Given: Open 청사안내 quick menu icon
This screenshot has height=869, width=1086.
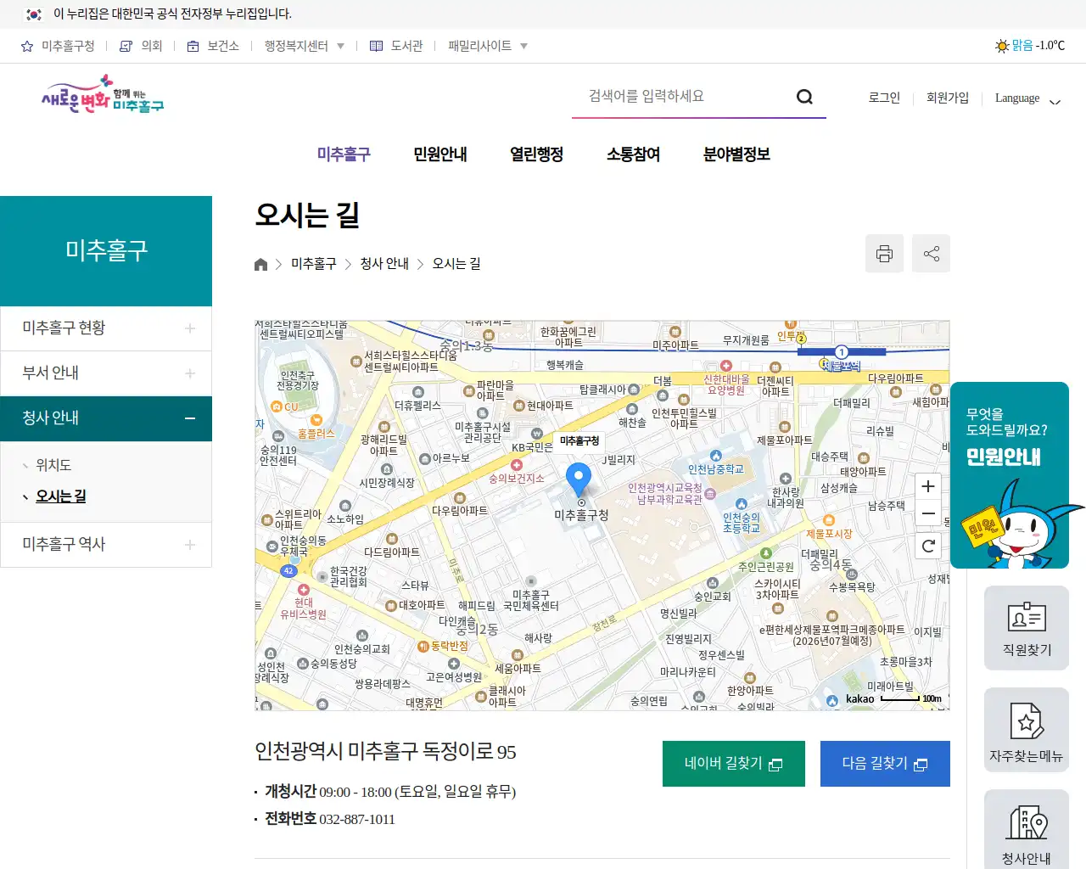Looking at the screenshot, I should (1027, 830).
